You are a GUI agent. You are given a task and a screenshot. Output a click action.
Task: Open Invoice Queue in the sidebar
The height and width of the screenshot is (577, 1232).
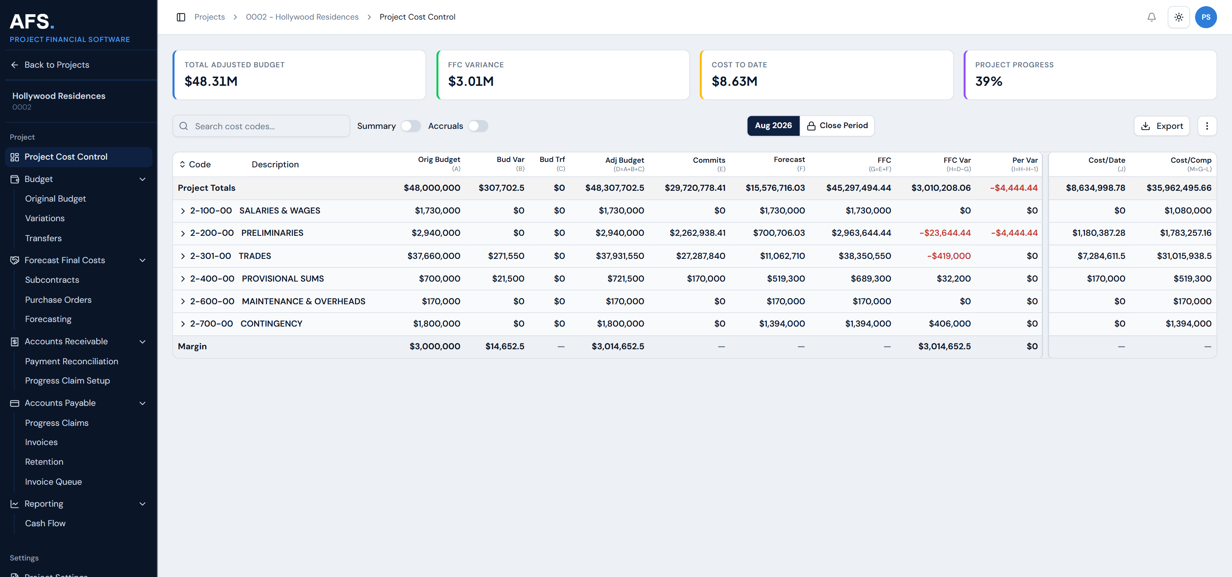(54, 482)
